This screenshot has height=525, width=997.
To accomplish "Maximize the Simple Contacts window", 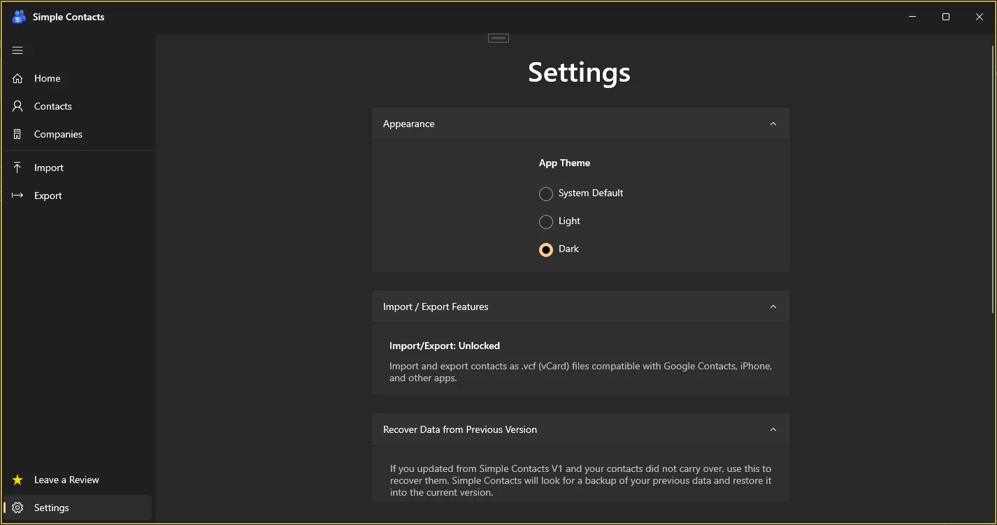I will click(946, 17).
